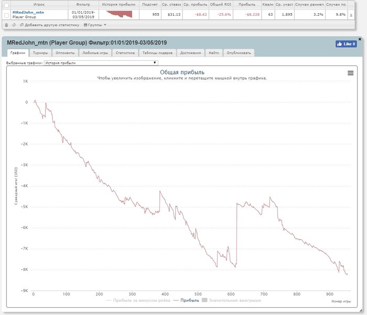
Task: Remove the MRedJohn_mtn row with the x link
Action: point(351,15)
